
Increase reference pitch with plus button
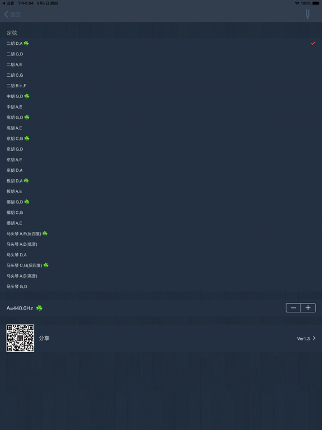pos(308,308)
